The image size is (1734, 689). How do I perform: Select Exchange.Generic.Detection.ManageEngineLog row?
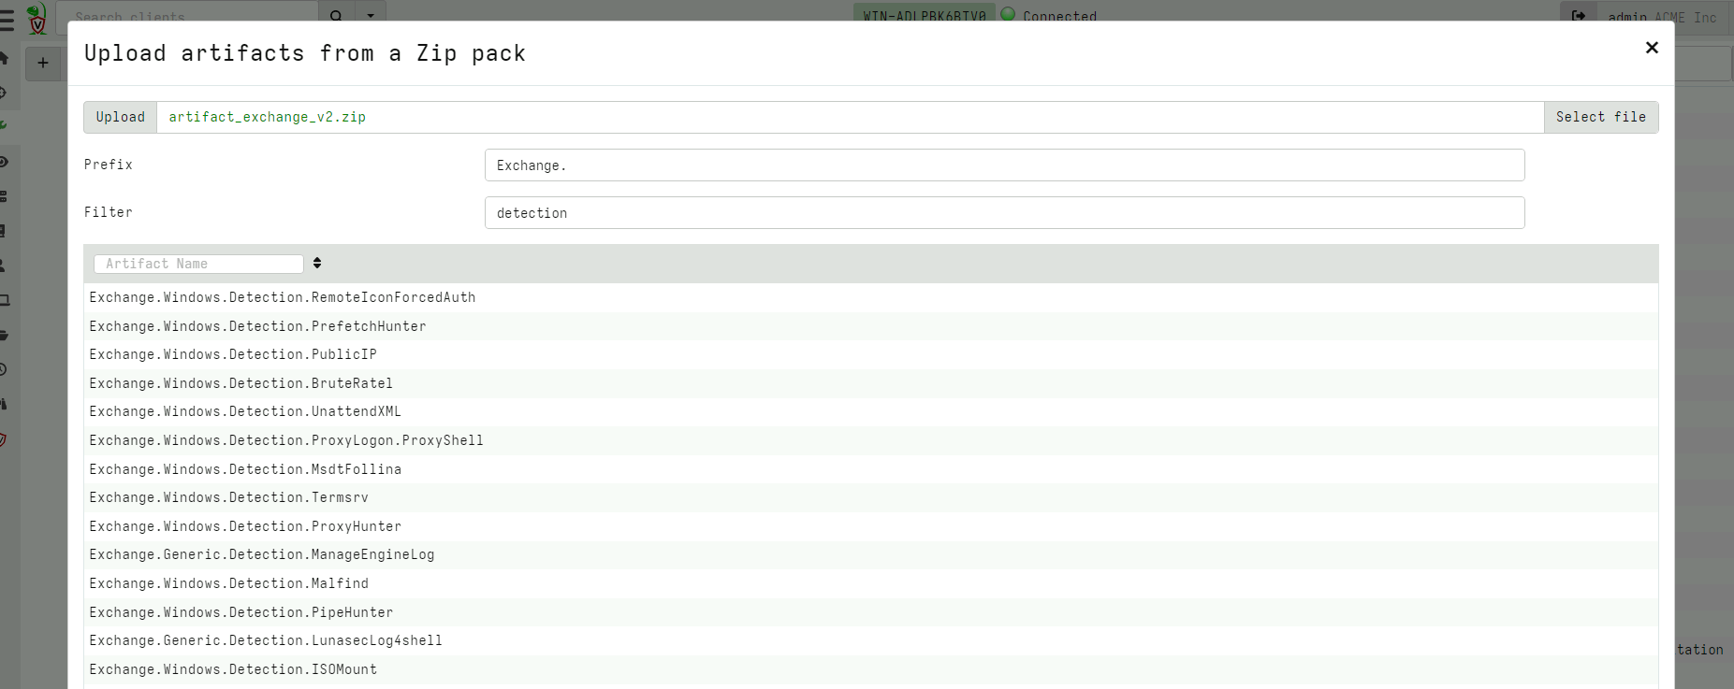[x=262, y=554]
